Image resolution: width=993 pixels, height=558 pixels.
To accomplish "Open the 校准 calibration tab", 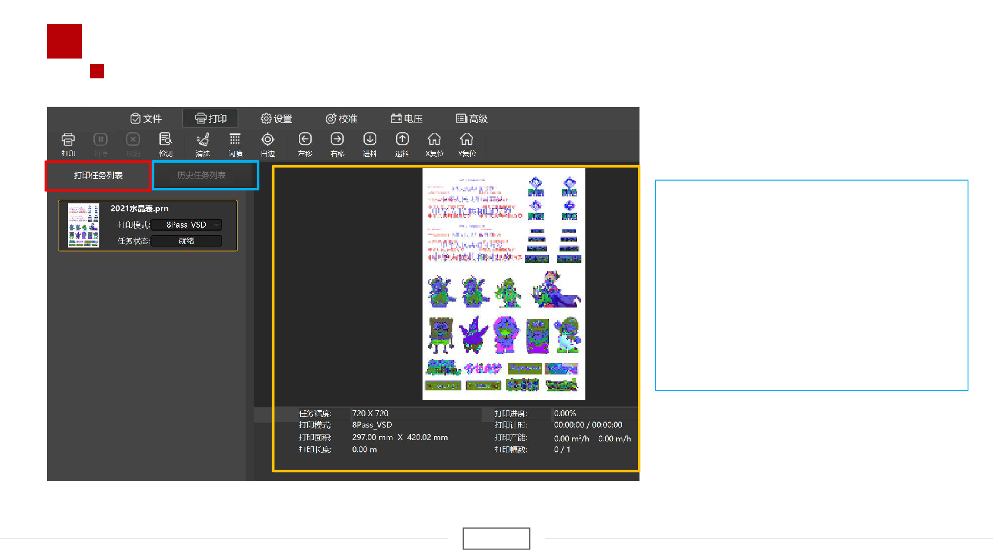I will (342, 119).
